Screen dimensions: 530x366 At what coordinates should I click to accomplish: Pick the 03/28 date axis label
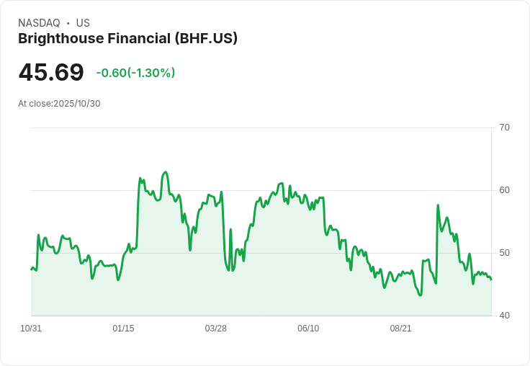click(x=215, y=329)
